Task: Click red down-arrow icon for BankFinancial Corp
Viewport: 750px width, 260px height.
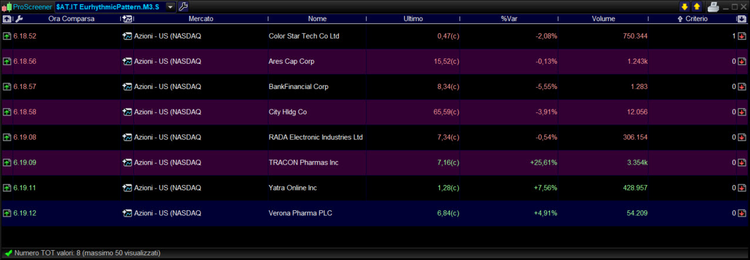Action: (x=742, y=87)
